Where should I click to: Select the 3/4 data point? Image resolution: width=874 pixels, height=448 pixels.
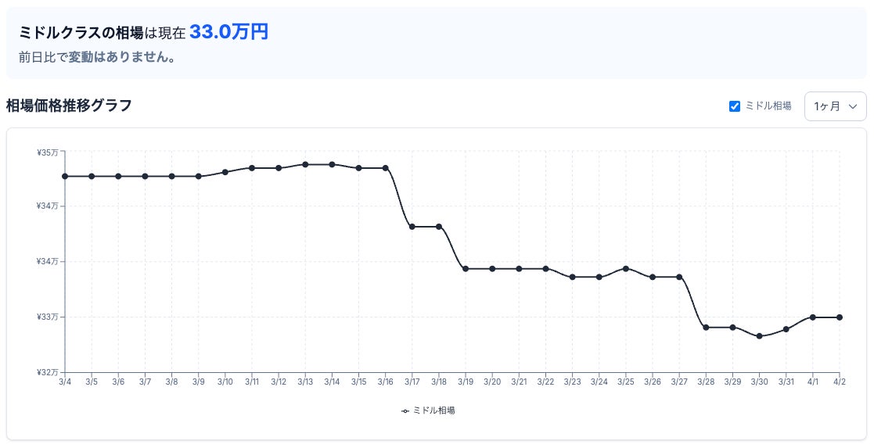pos(65,176)
